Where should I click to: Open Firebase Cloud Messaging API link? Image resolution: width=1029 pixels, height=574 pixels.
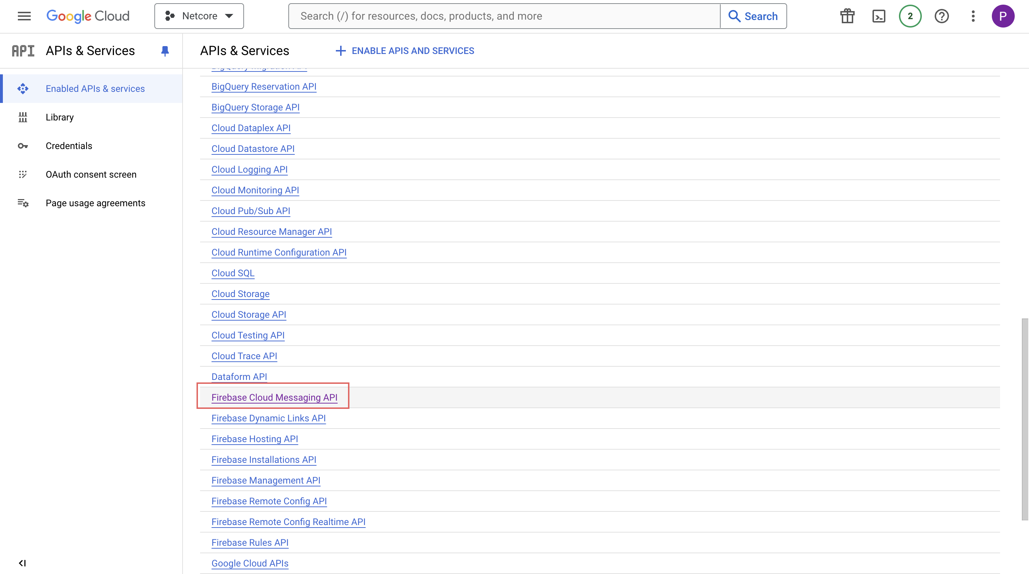[274, 398]
